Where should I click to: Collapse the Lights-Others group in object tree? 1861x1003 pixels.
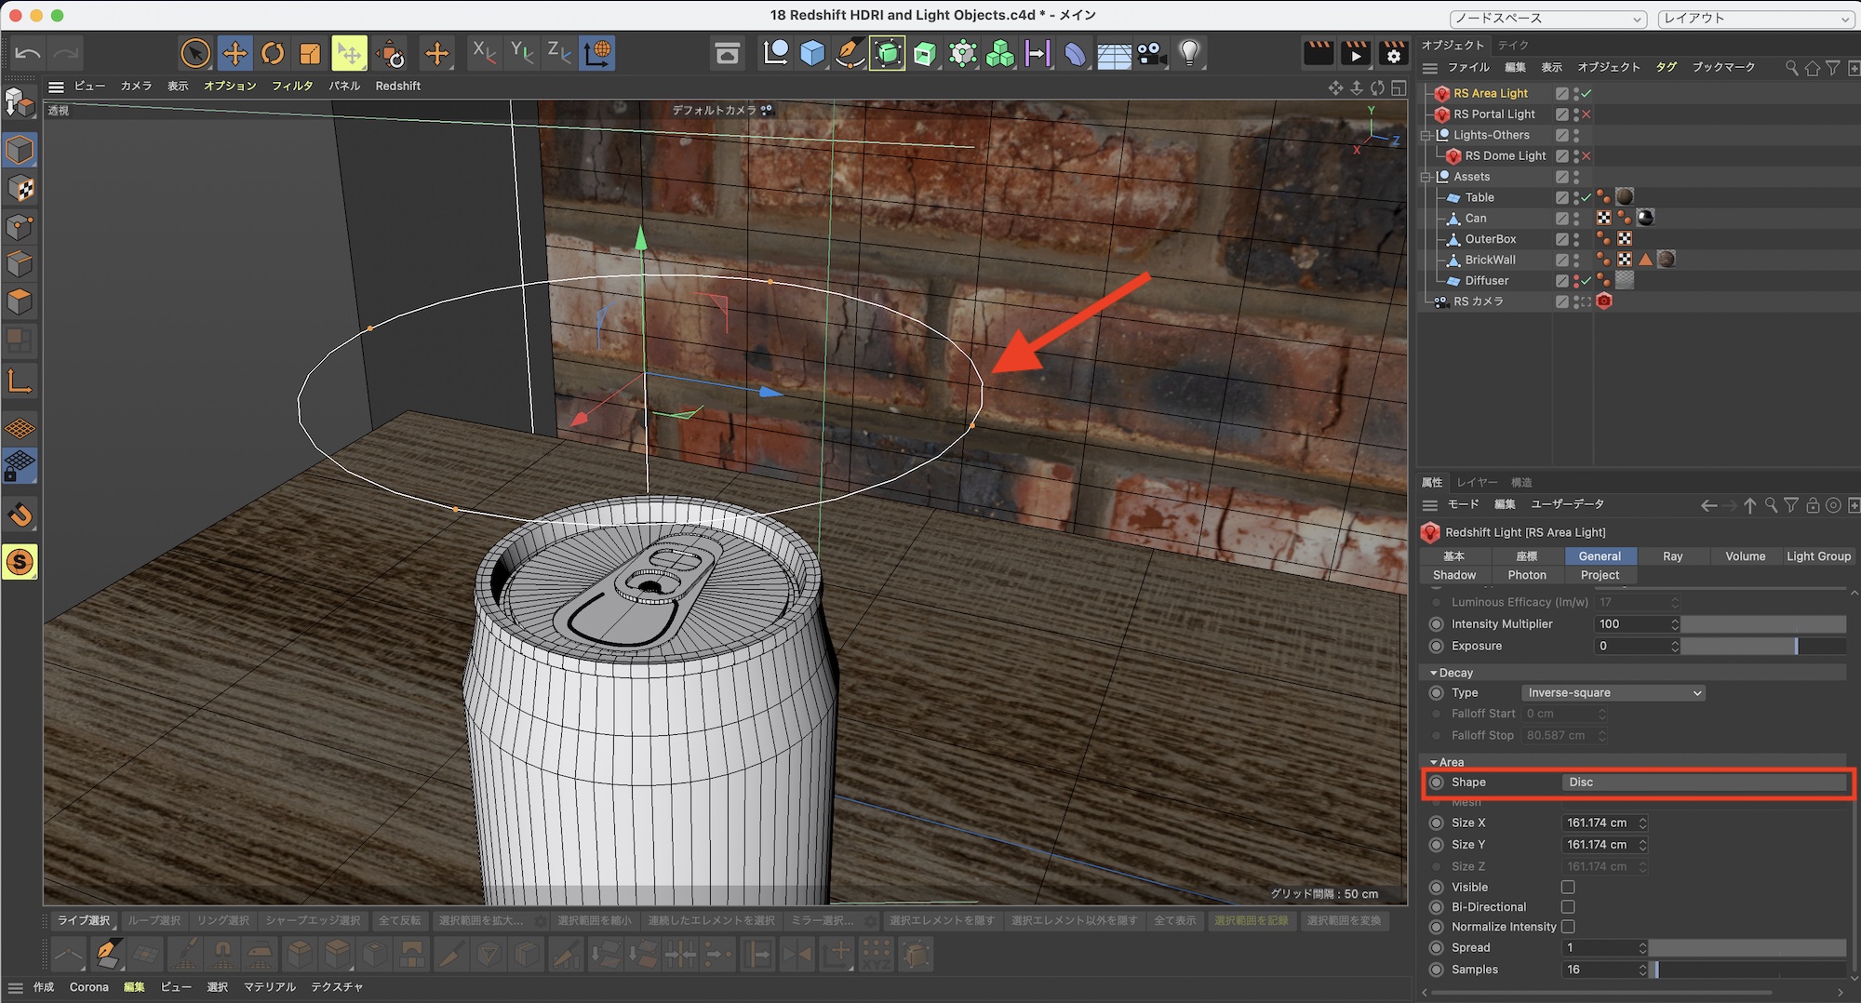pyautogui.click(x=1426, y=135)
